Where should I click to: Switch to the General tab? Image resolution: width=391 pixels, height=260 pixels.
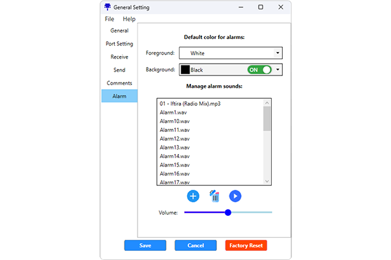click(119, 31)
